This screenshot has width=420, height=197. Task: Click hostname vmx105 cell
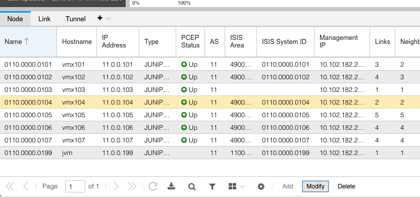click(x=77, y=115)
